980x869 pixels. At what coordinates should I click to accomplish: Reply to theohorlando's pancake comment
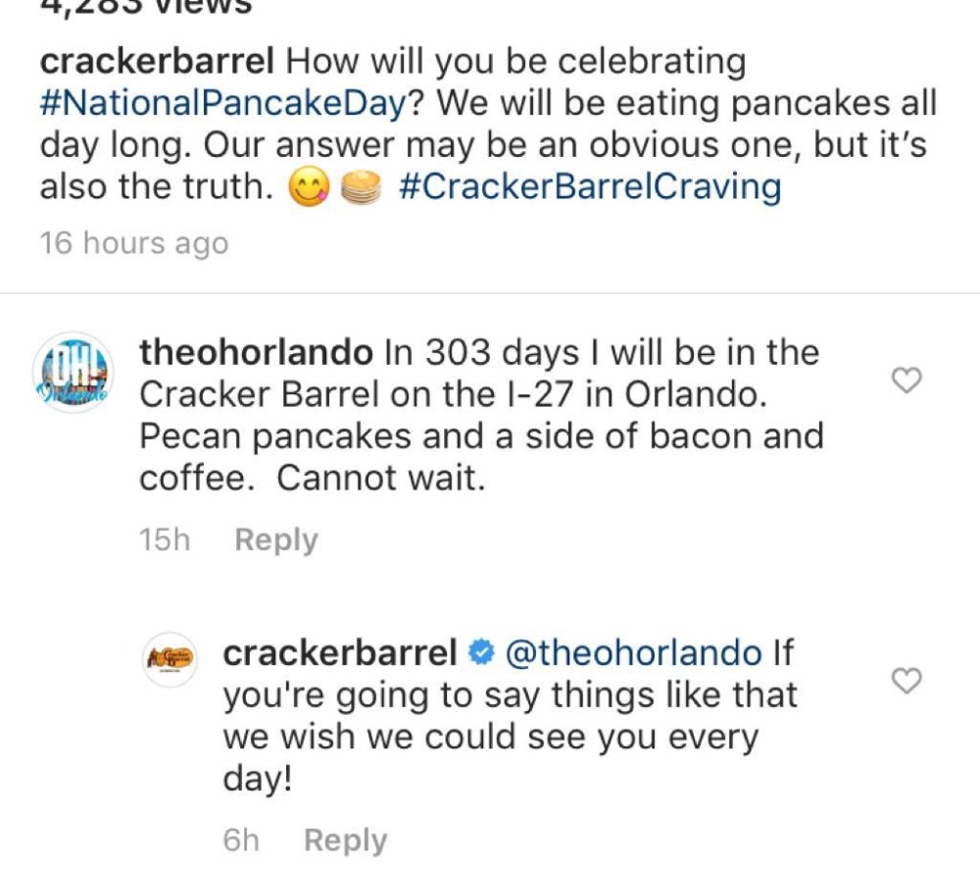point(276,540)
